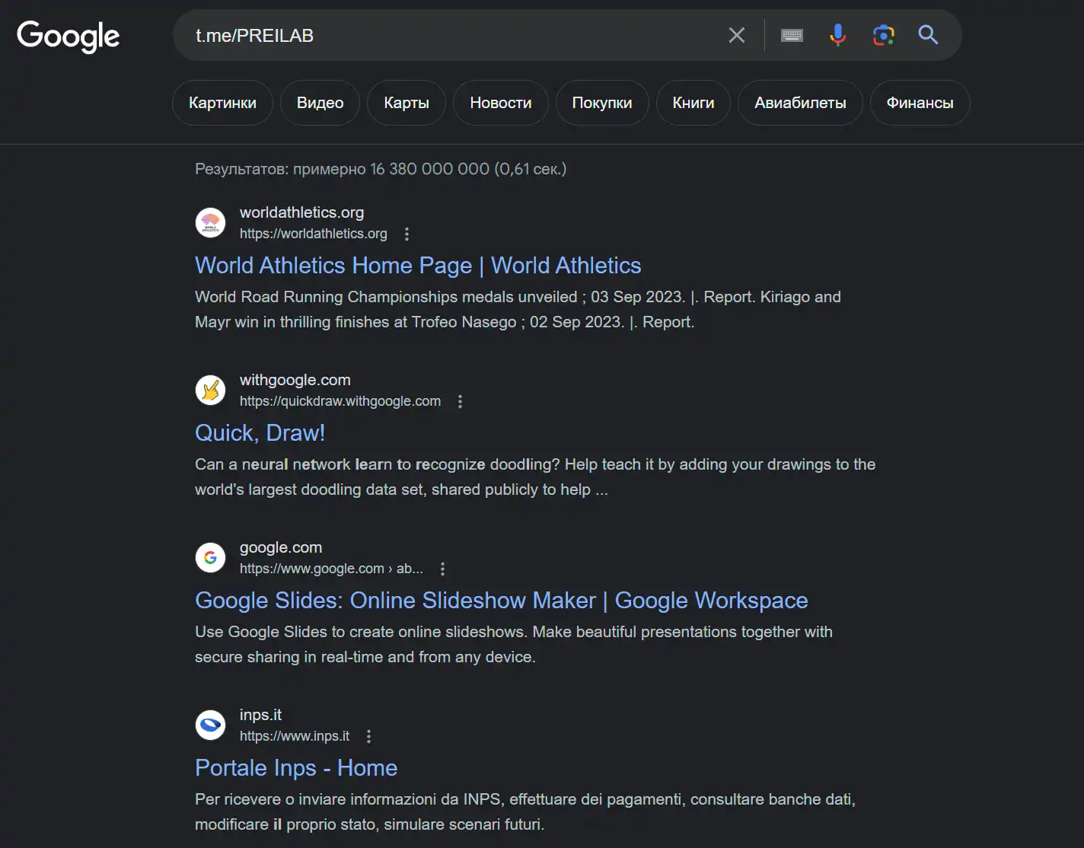Switch to Видео filter
Viewport: 1084px width, 848px height.
320,103
